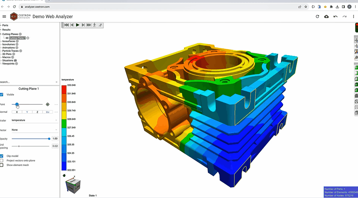
Task: Add a new isovolume
Action: pos(17,44)
